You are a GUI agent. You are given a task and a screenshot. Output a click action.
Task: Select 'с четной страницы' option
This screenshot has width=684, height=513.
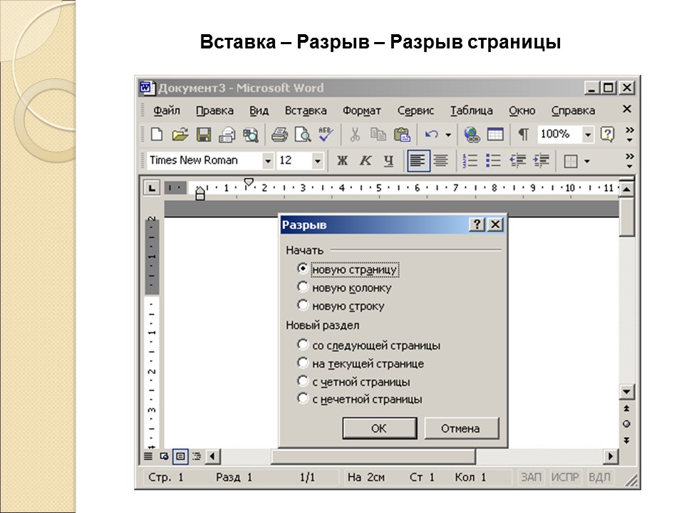pyautogui.click(x=304, y=381)
